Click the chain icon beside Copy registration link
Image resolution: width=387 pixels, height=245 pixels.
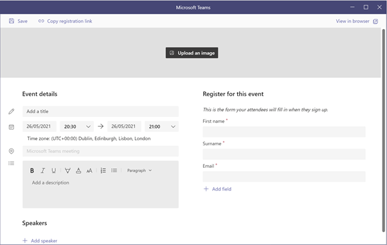coord(41,21)
